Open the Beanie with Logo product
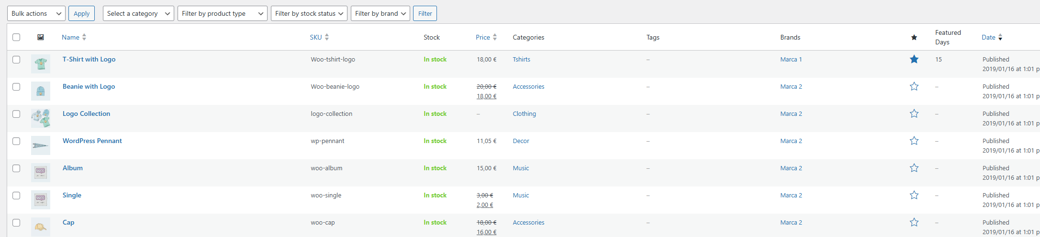The height and width of the screenshot is (237, 1040). click(x=89, y=86)
